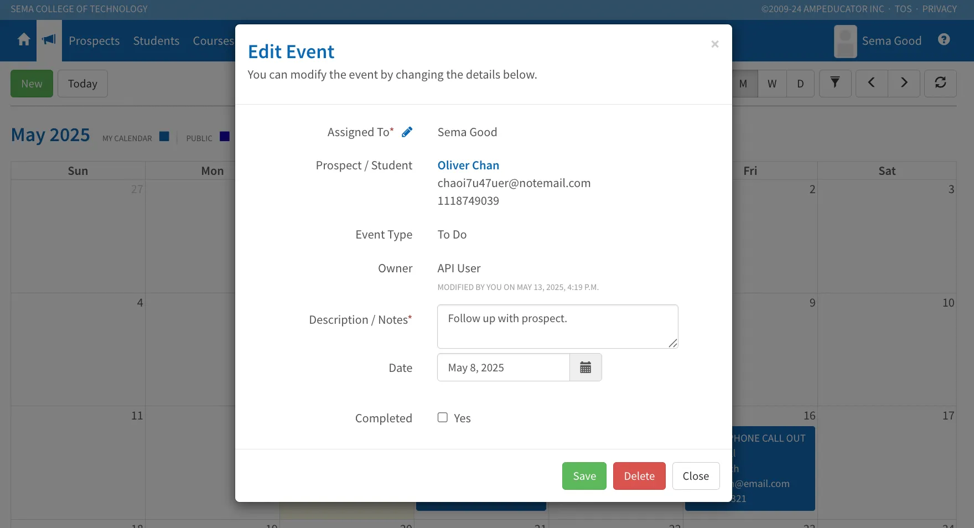This screenshot has height=528, width=974.
Task: Click the Public dark blue color swatch
Action: point(224,136)
